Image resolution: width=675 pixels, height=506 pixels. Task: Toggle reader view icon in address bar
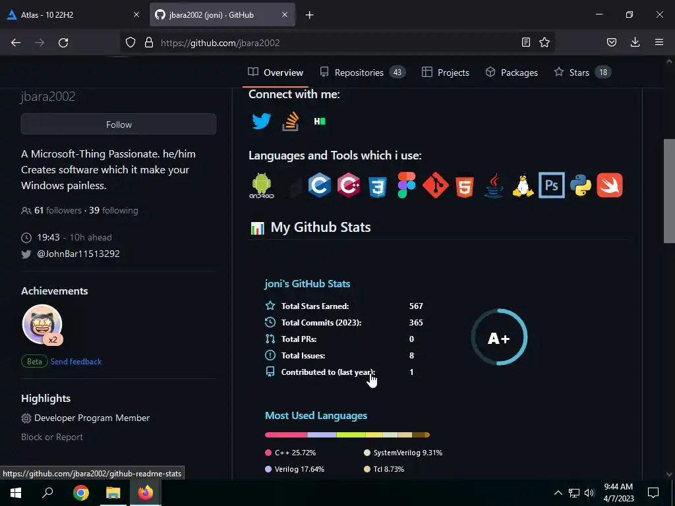(x=525, y=43)
